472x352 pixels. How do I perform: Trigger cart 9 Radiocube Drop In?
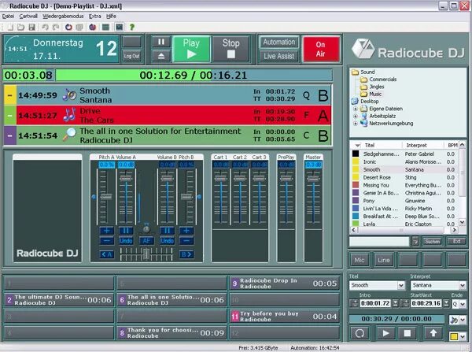(x=285, y=283)
